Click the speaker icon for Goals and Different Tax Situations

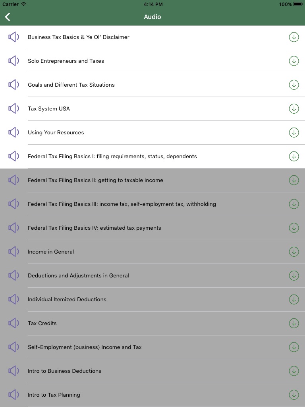pyautogui.click(x=14, y=85)
